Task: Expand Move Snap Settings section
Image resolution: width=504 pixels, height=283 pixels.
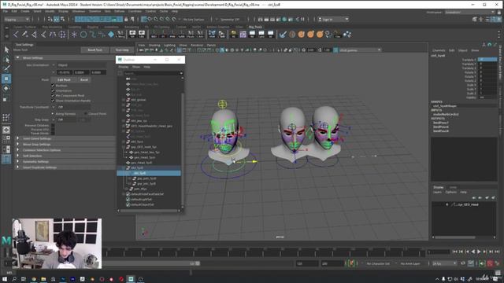Action: (x=18, y=145)
